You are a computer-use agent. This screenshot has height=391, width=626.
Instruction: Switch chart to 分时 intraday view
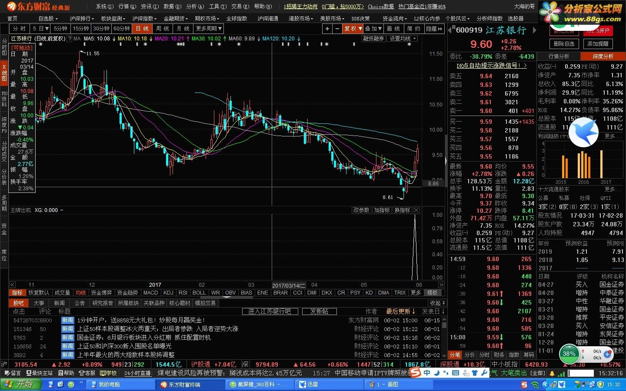(x=20, y=29)
